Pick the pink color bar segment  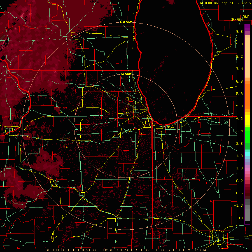coord(247,170)
